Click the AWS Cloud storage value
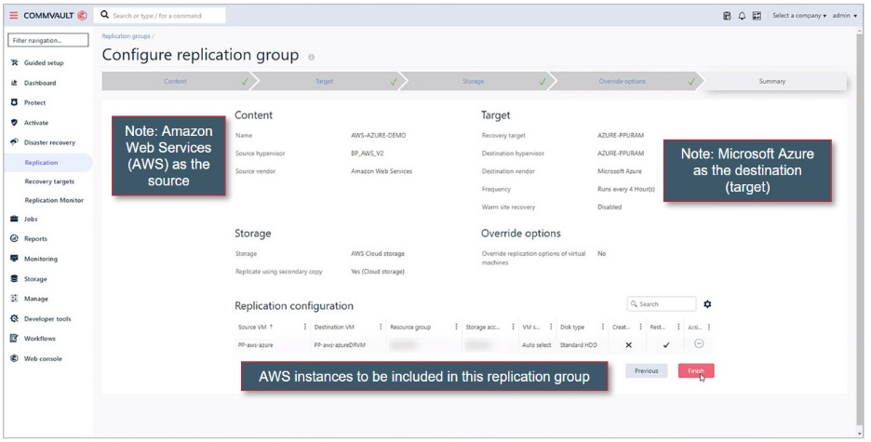 [x=378, y=254]
